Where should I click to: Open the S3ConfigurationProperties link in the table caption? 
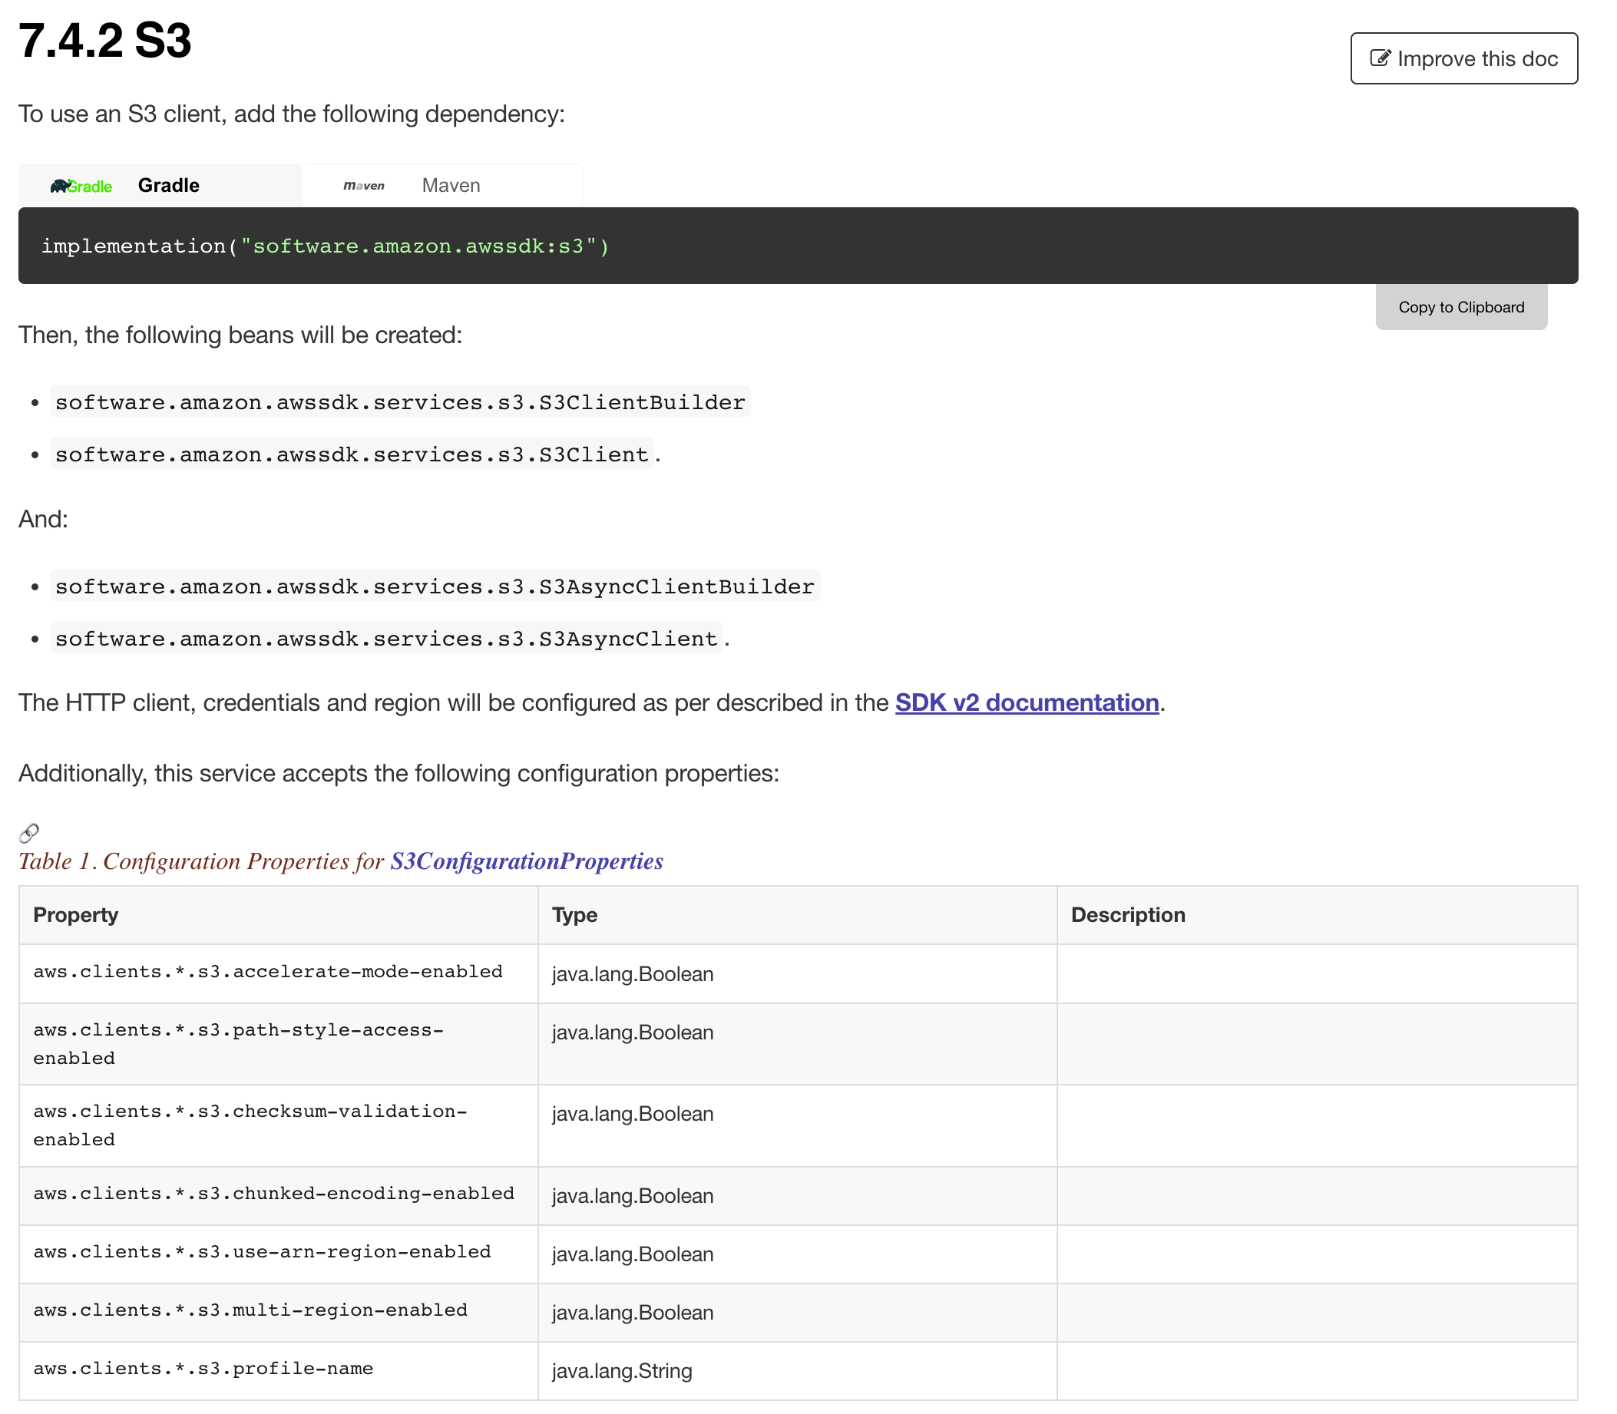click(527, 861)
